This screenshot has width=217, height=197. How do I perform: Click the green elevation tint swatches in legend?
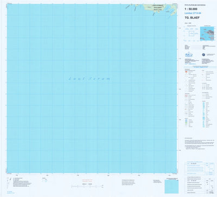186,123
